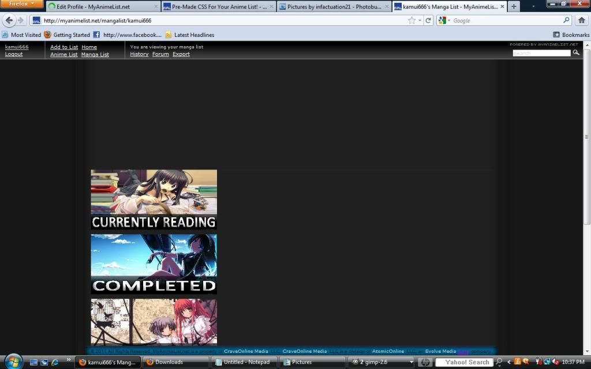Screen dimensions: 591x369
Task: Open the Most Visited bookmarks folder
Action: pos(21,35)
